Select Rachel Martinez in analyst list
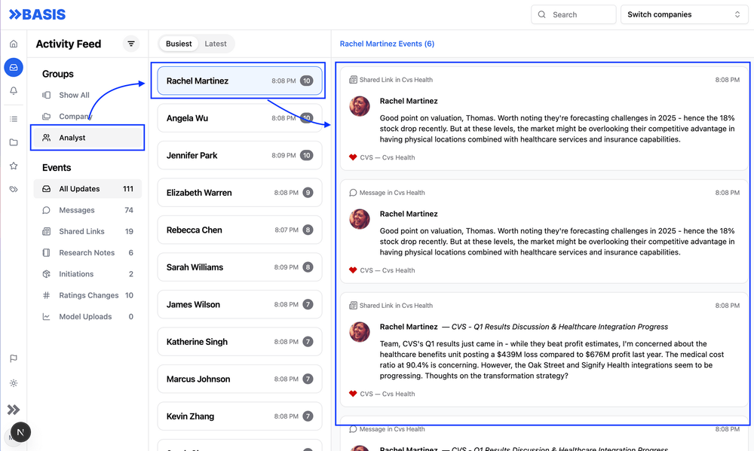Screen dimensions: 754x451 click(240, 81)
